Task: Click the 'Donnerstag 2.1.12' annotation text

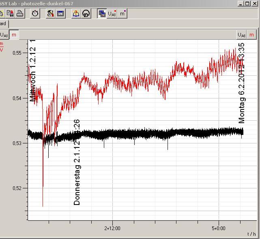Action: coord(77,162)
